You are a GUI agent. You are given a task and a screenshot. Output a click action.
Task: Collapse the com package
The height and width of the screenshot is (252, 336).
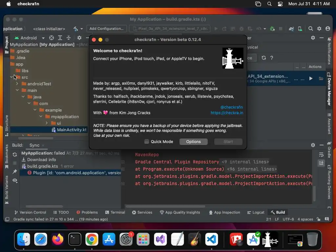click(x=29, y=103)
